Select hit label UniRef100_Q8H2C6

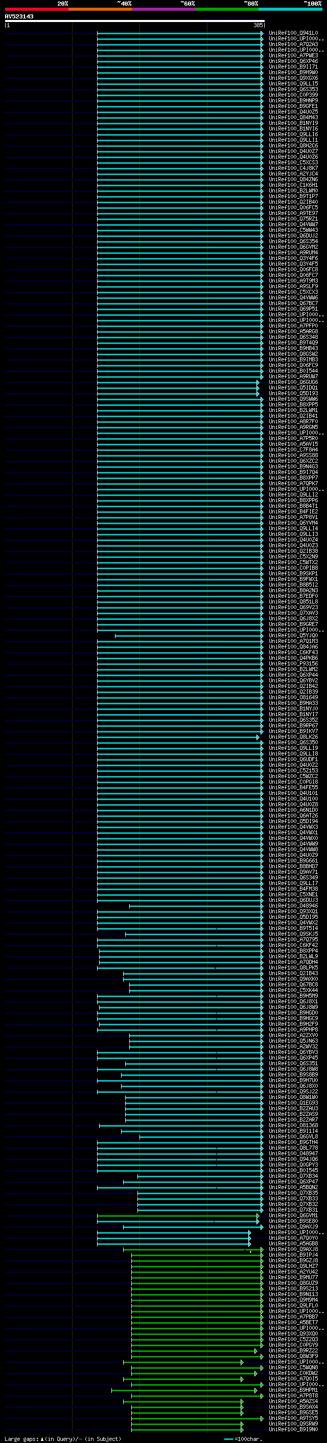[293, 146]
